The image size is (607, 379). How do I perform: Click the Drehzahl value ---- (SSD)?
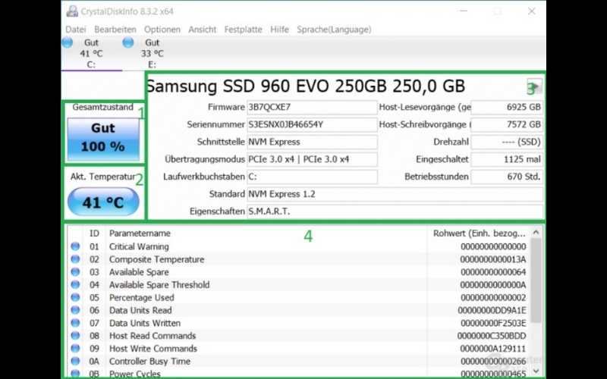[507, 142]
